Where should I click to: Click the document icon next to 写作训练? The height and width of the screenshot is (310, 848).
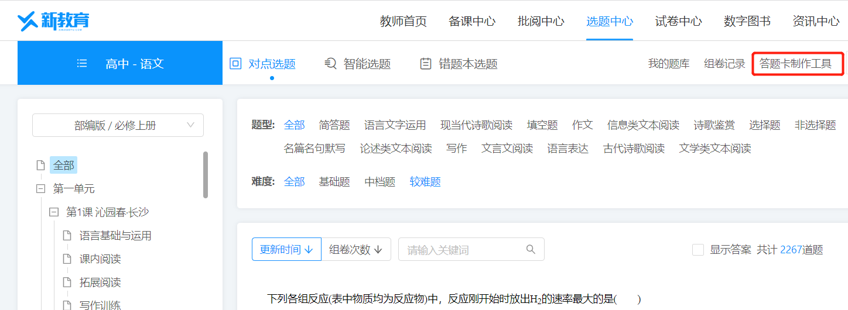(x=67, y=305)
